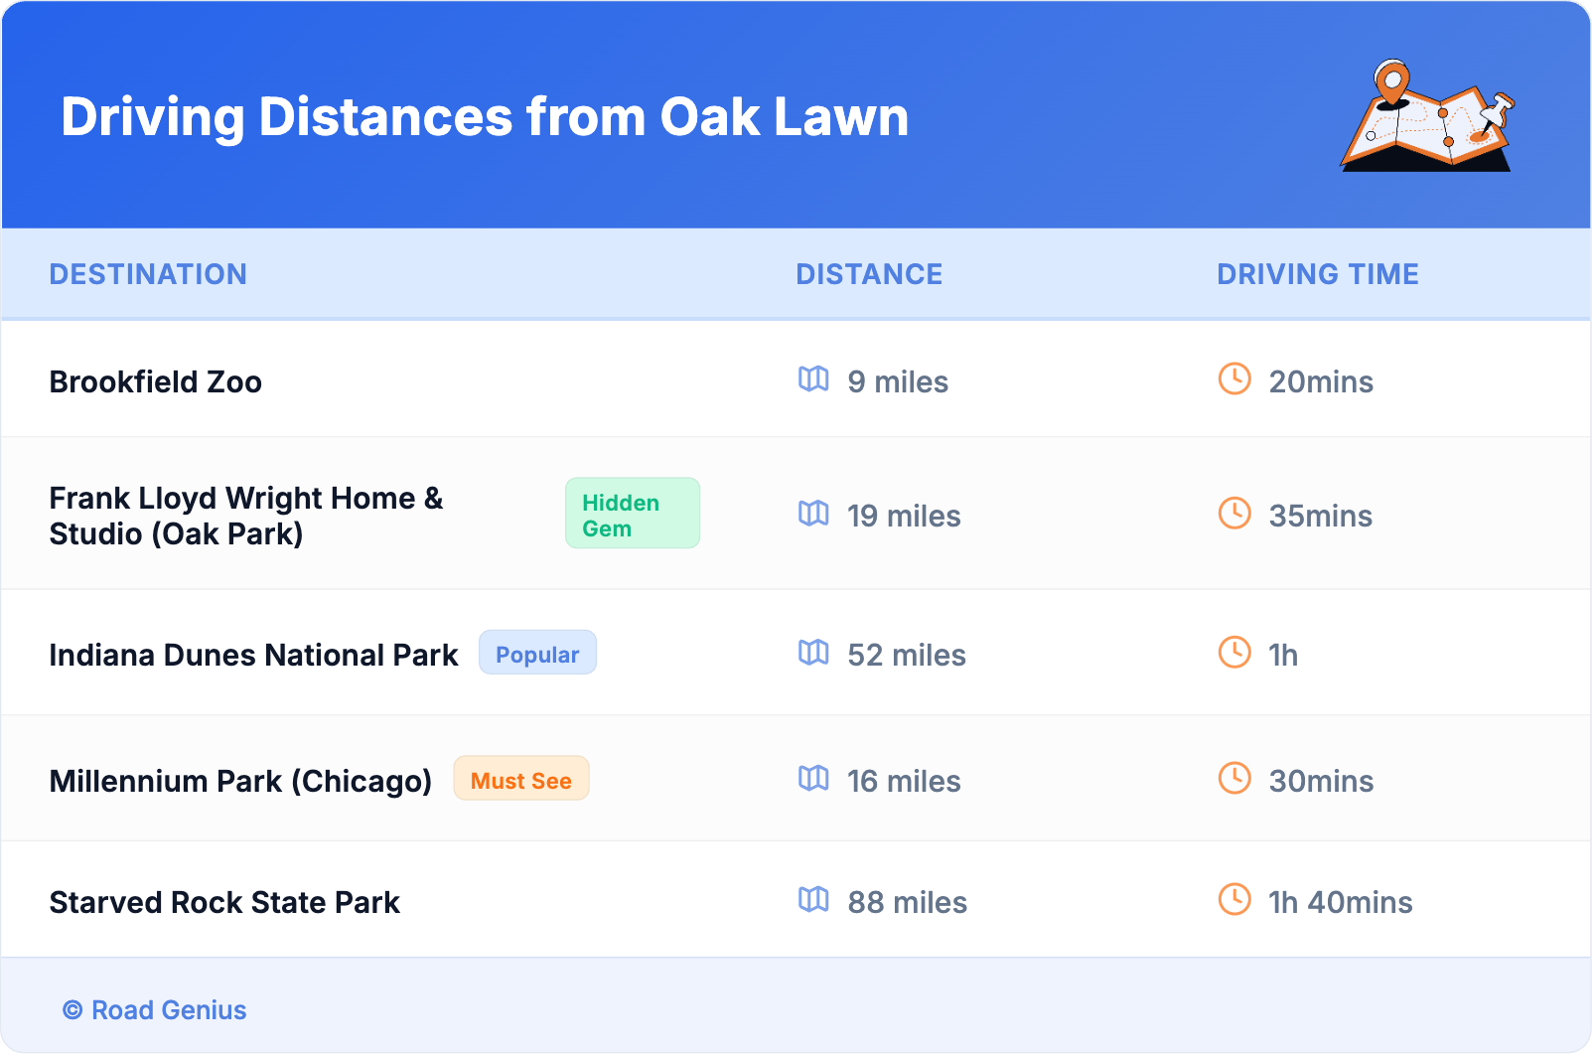Select the Must See badge
The height and width of the screenshot is (1055, 1593).
521,780
